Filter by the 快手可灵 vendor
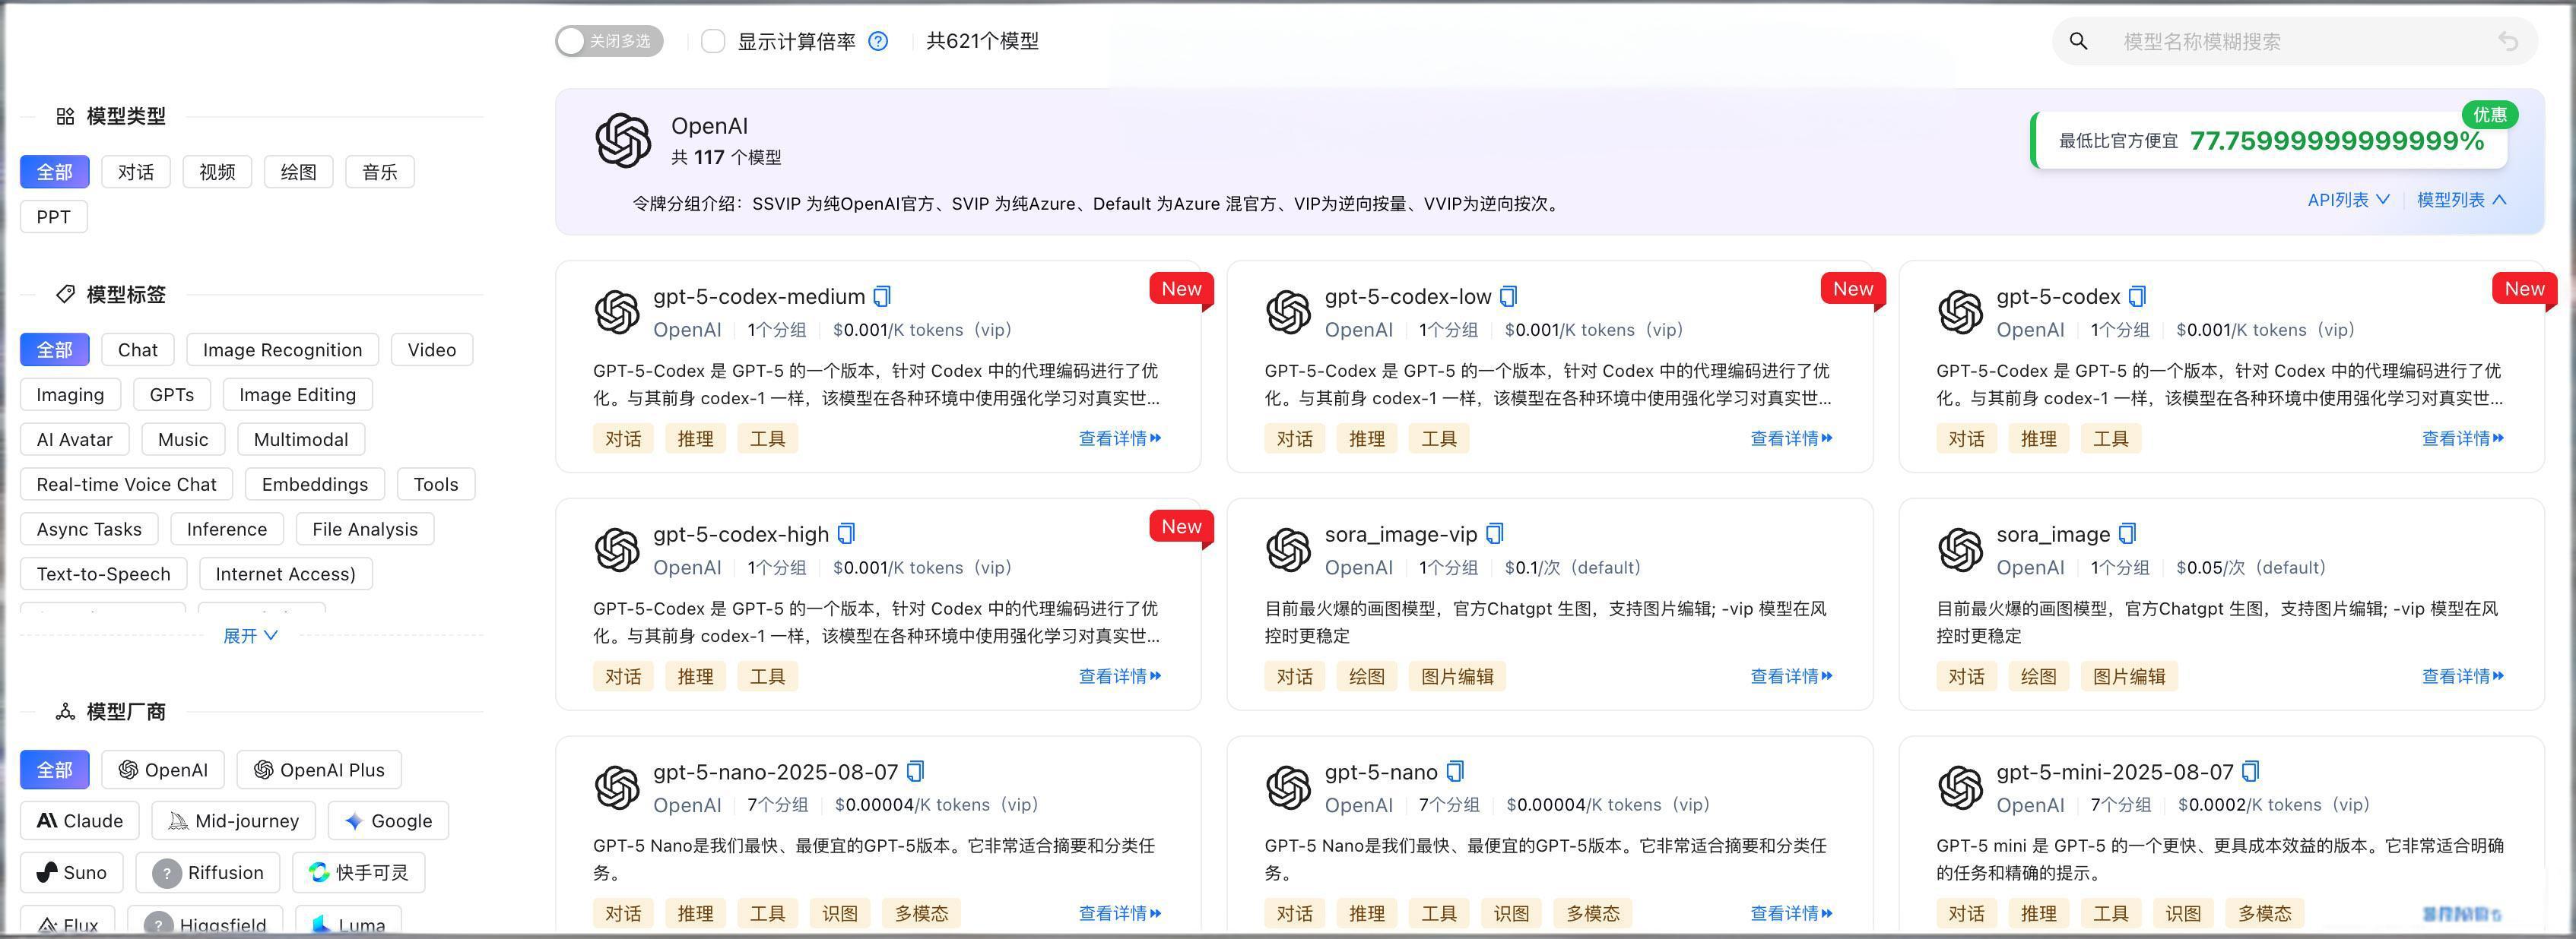The image size is (2576, 939). coord(359,872)
